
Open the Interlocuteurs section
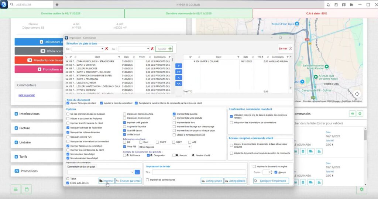pos(37,114)
